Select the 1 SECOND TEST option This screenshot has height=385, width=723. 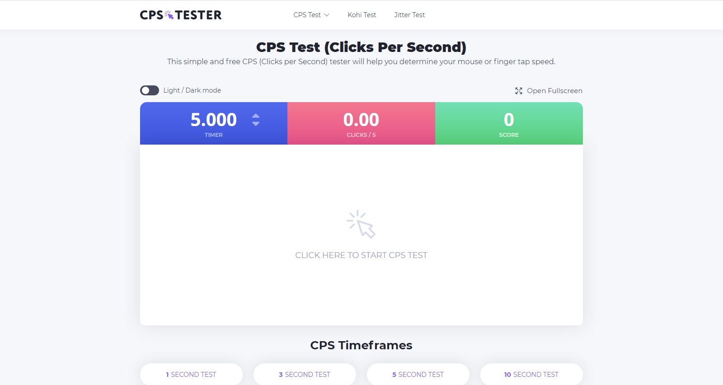(x=191, y=374)
